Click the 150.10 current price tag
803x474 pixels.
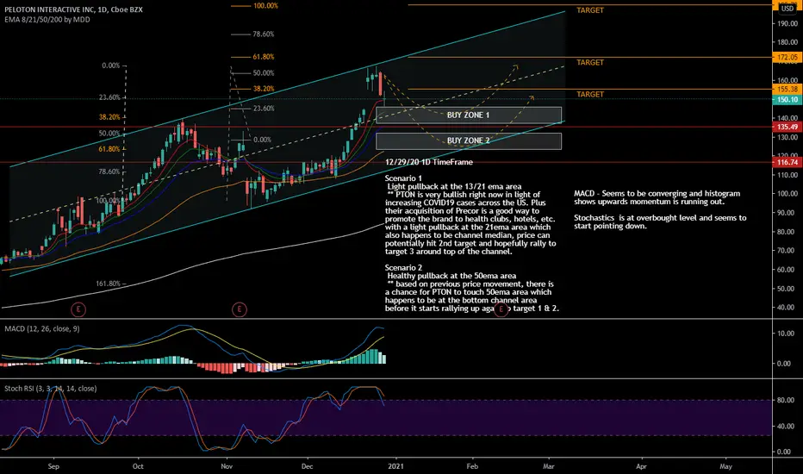(787, 99)
